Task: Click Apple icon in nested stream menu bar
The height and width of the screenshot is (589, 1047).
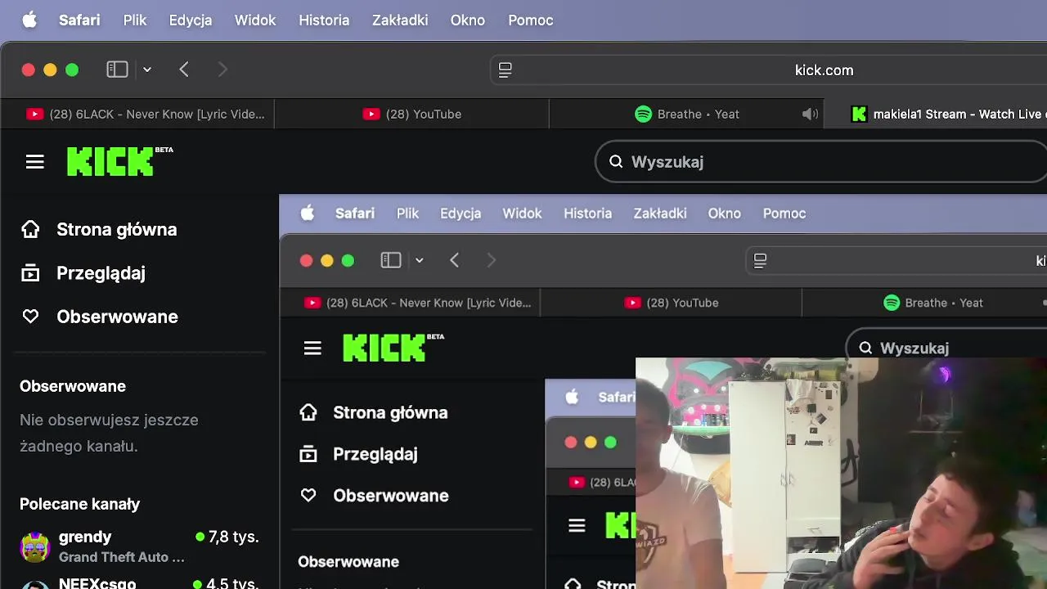Action: 308,214
